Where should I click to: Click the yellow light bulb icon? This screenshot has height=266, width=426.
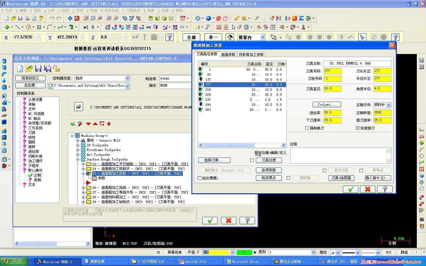tap(197, 27)
